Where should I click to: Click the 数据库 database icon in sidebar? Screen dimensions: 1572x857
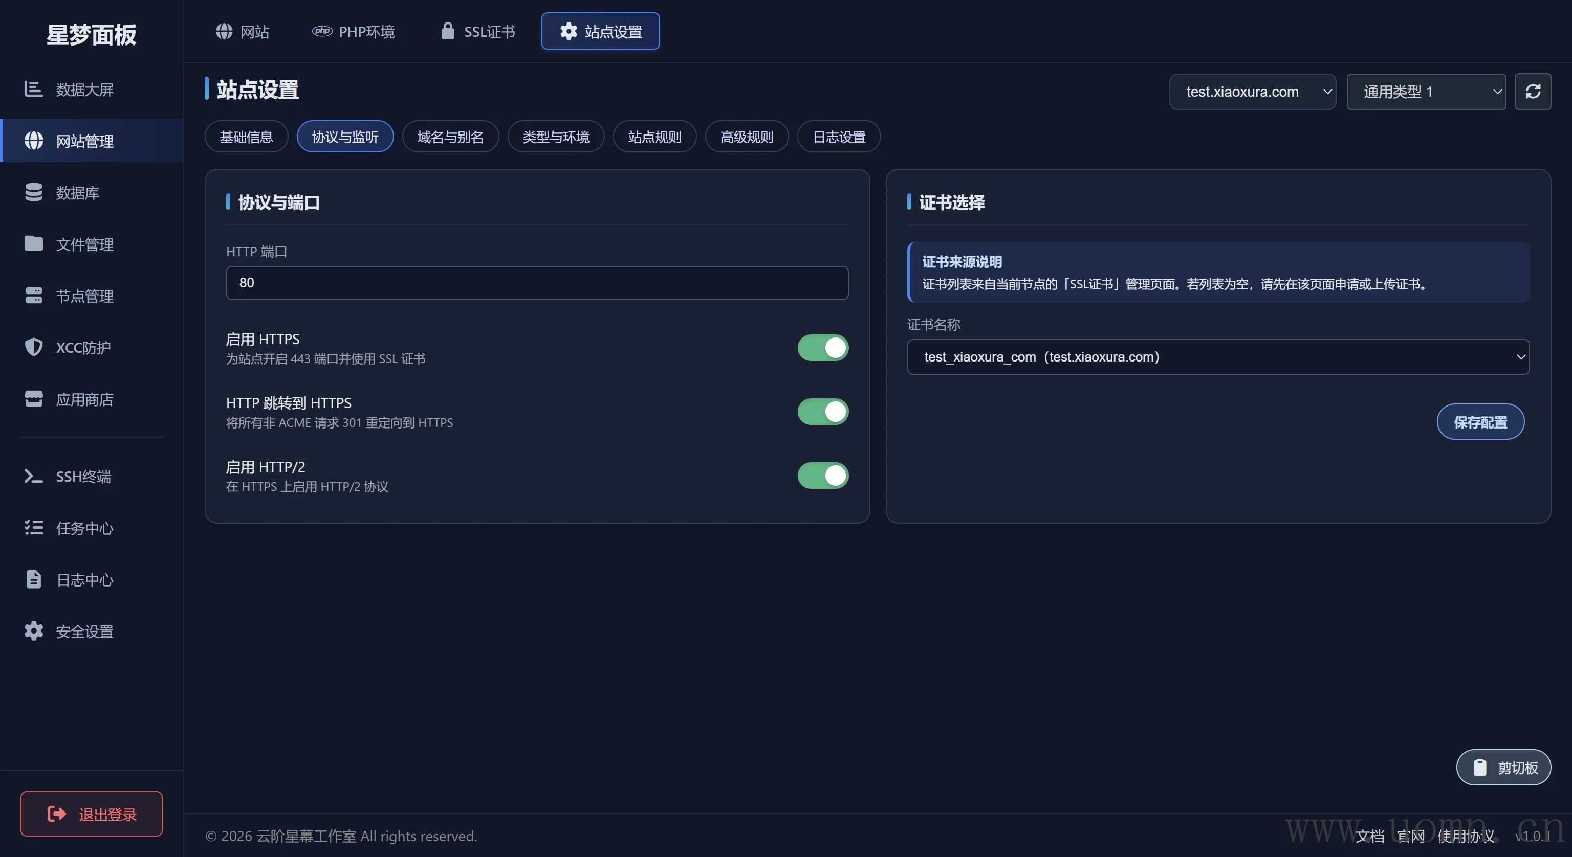34,192
